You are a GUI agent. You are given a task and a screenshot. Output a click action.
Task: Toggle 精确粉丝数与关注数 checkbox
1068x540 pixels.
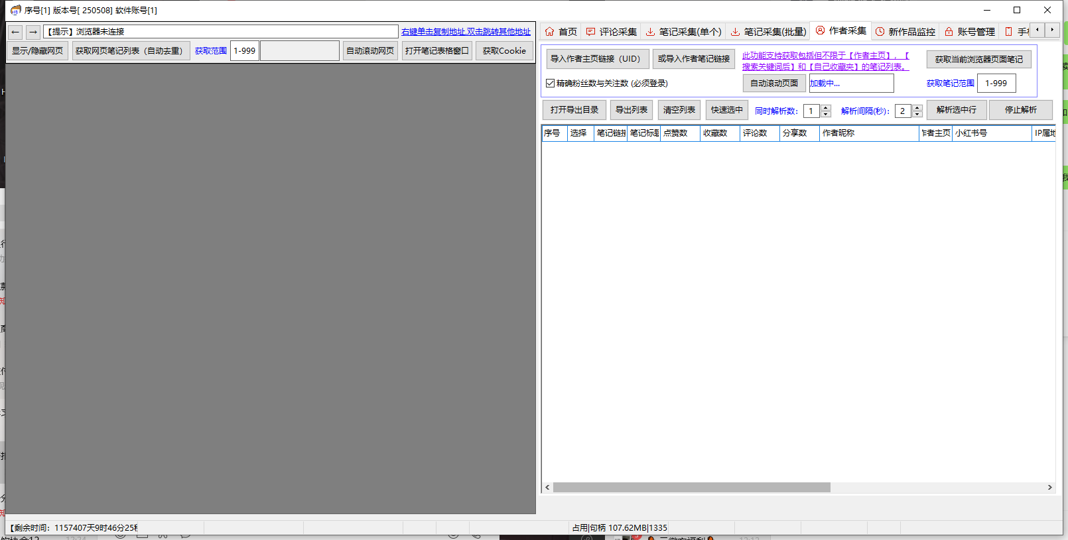550,83
